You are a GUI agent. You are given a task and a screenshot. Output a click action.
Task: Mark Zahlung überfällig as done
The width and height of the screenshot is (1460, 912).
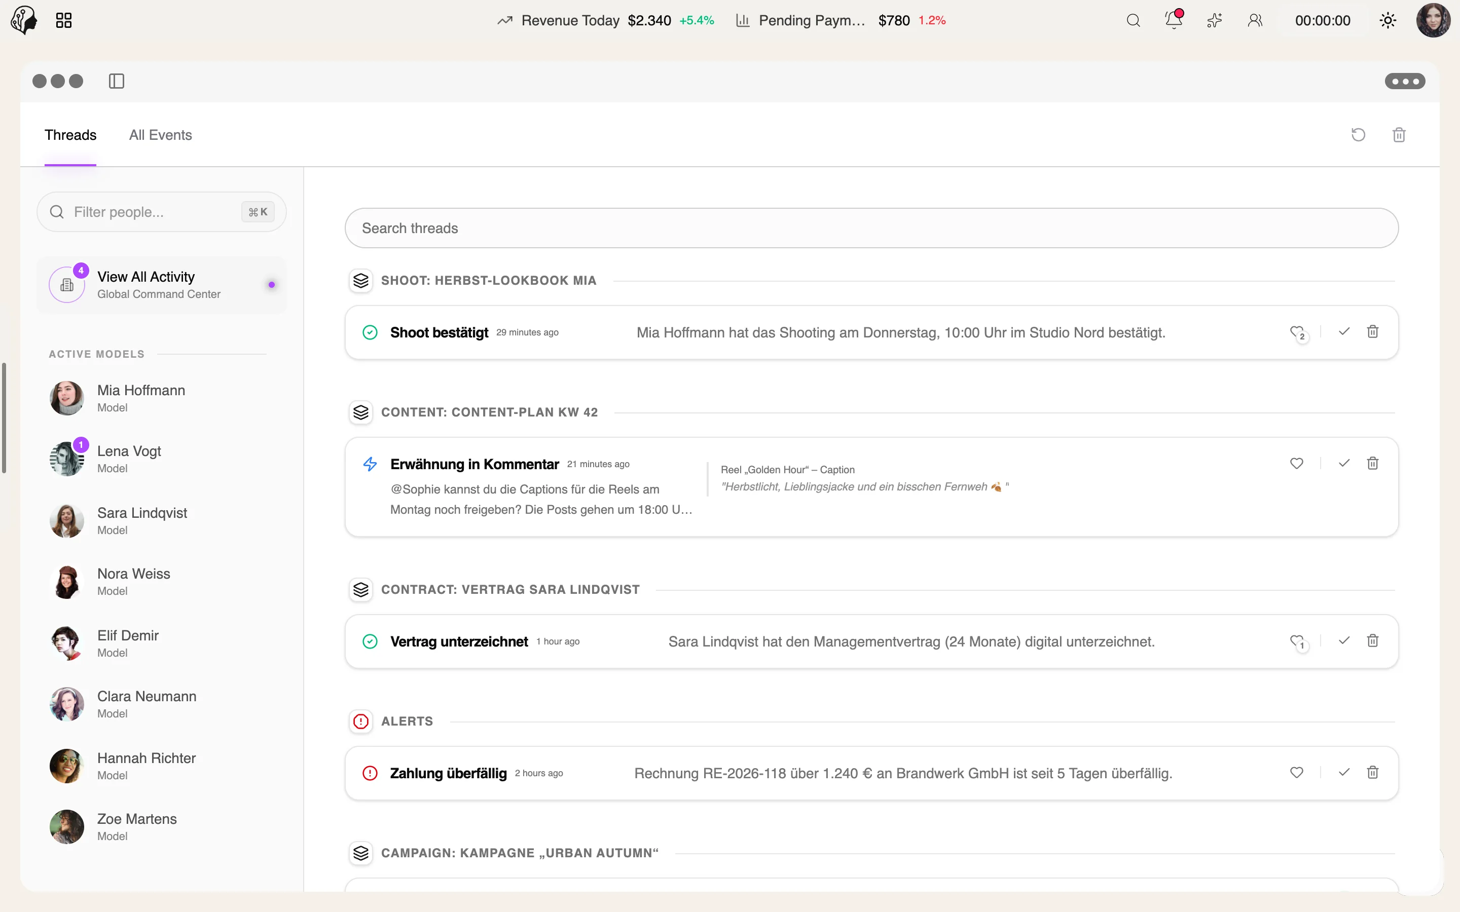coord(1343,773)
